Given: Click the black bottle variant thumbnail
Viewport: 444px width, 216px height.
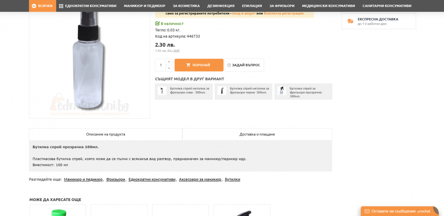Looking at the screenshot, I should pyautogui.click(x=222, y=90).
